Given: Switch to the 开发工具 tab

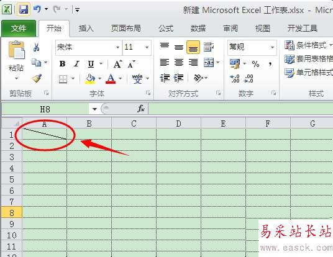Looking at the screenshot, I should (303, 29).
